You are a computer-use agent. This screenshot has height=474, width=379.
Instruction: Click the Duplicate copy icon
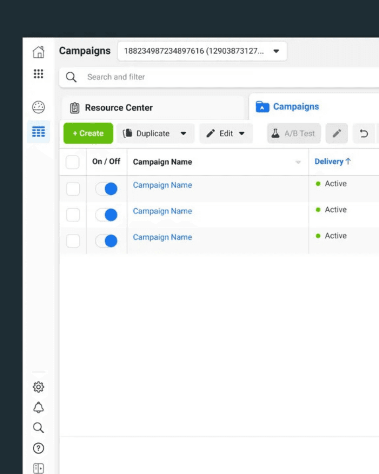pyautogui.click(x=127, y=133)
